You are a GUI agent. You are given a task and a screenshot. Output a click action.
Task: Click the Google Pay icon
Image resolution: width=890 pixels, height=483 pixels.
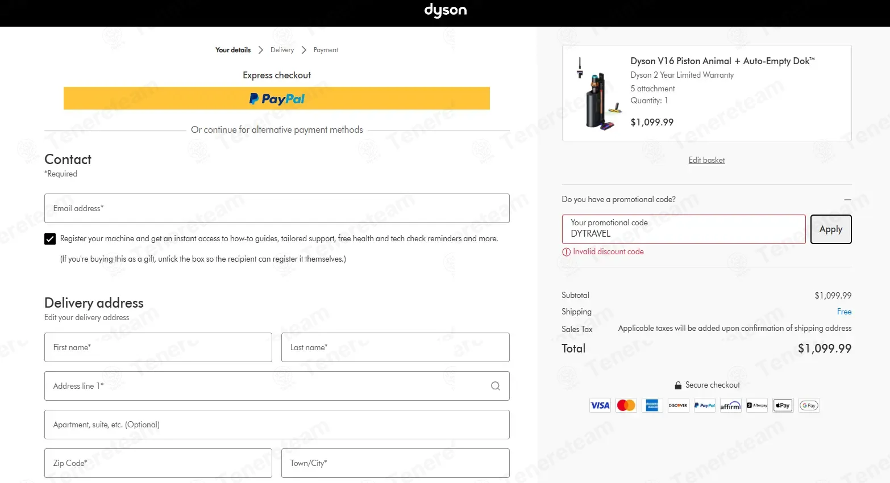click(x=809, y=405)
